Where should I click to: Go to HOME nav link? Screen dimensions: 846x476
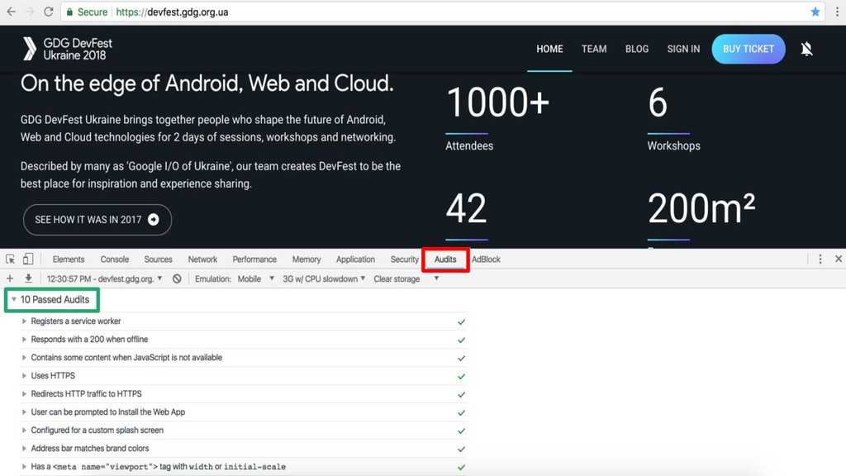[x=549, y=49]
